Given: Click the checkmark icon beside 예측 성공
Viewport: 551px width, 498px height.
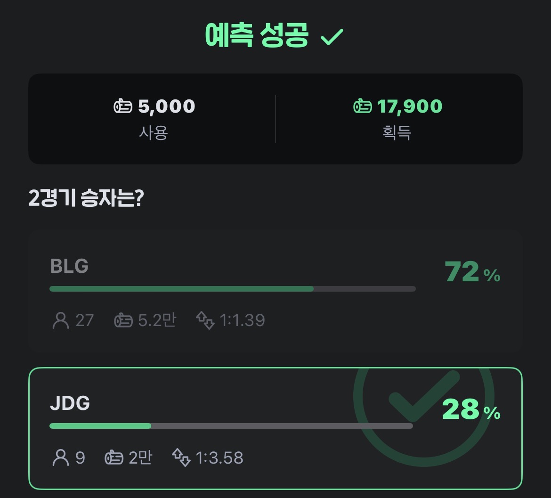Looking at the screenshot, I should 332,36.
